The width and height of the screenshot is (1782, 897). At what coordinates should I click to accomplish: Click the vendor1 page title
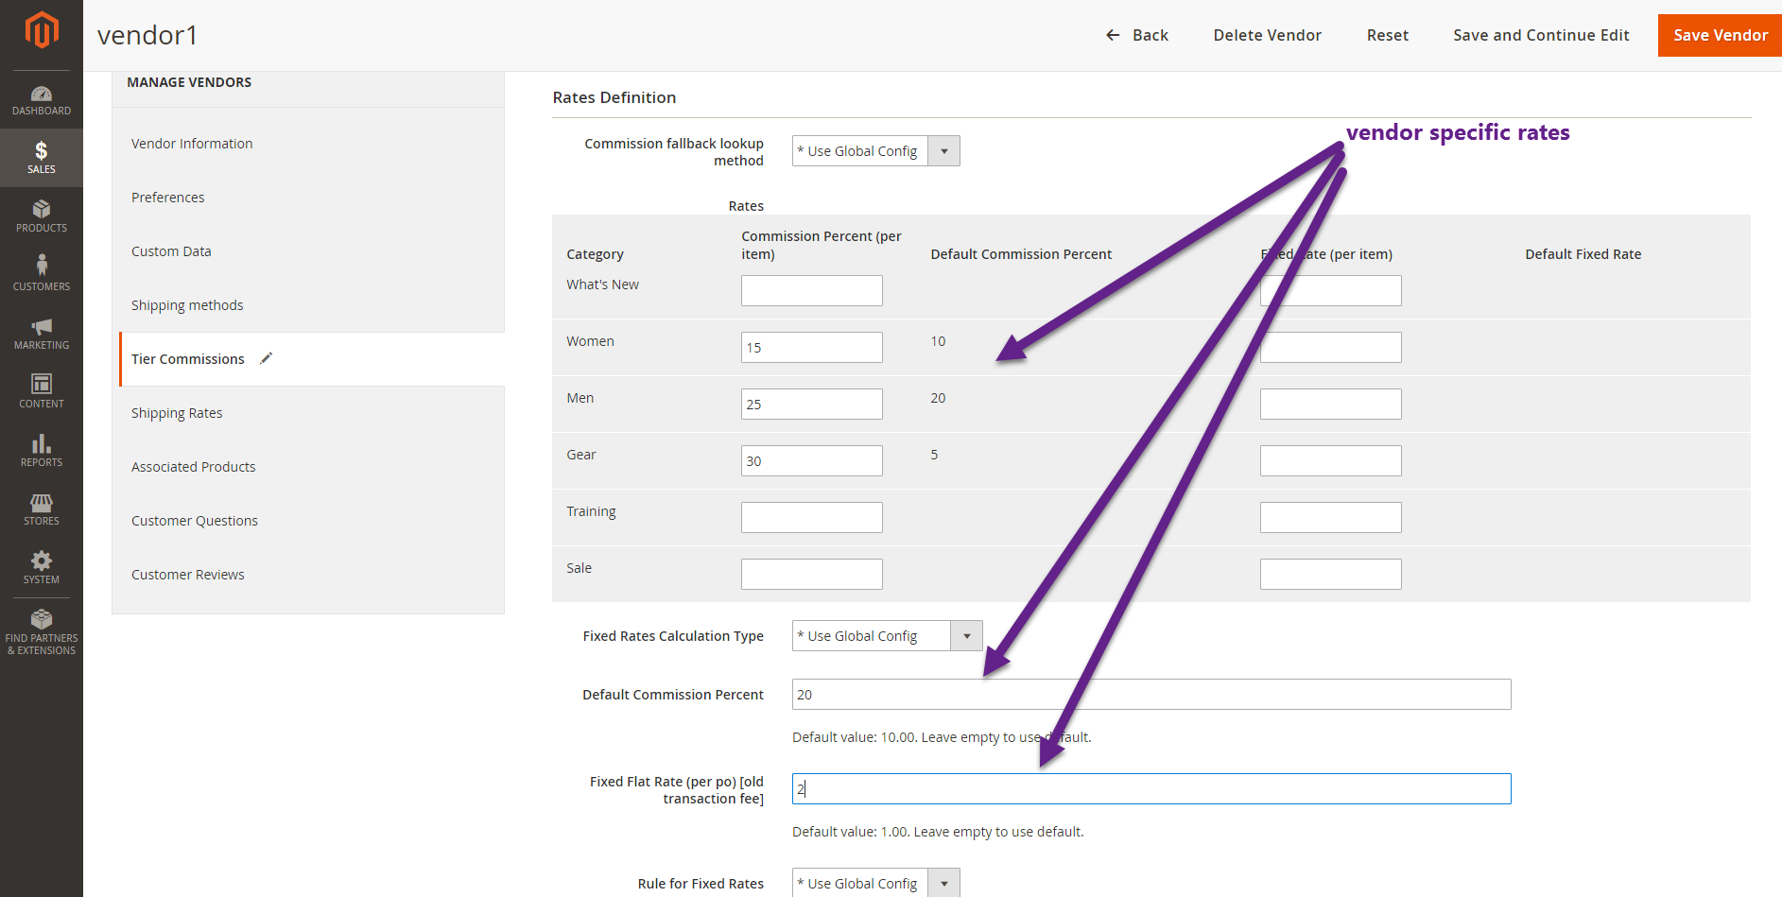point(147,35)
